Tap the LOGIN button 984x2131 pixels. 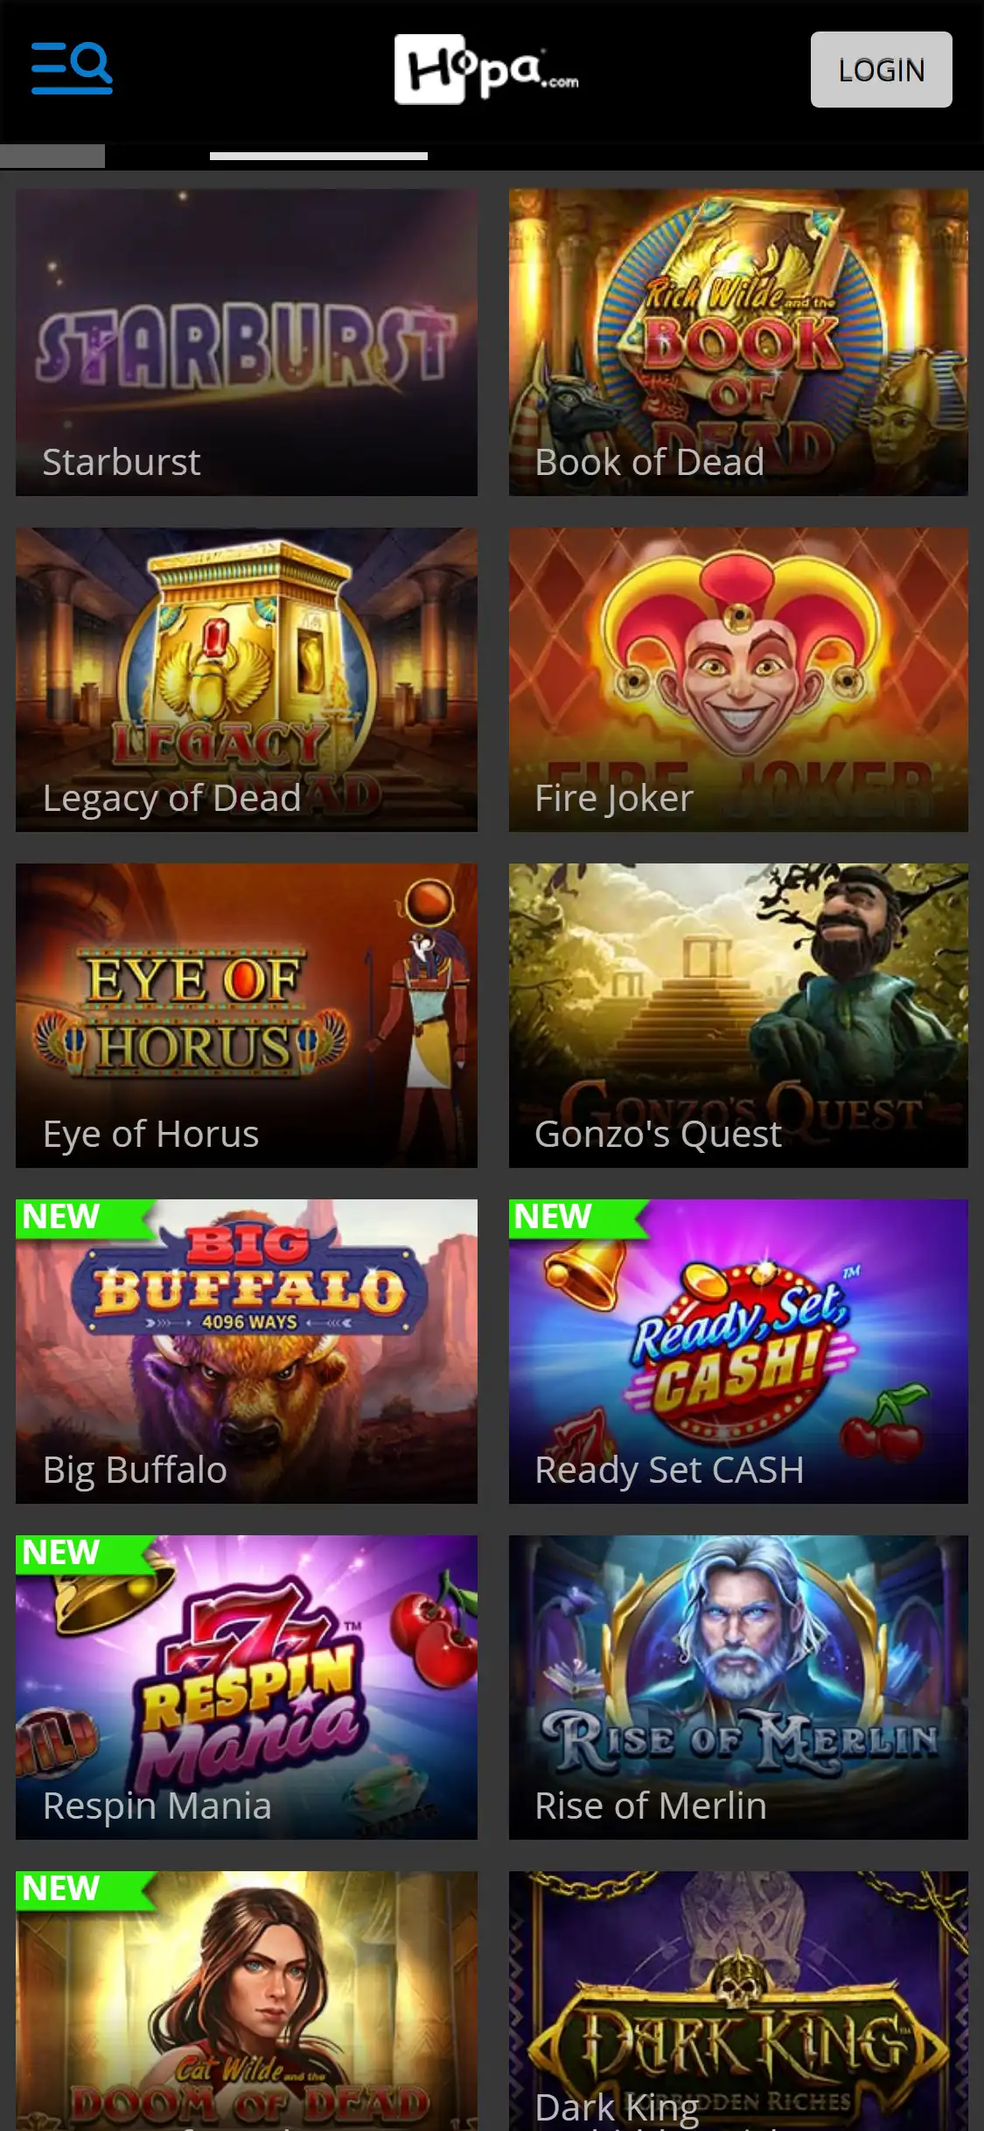tap(881, 70)
